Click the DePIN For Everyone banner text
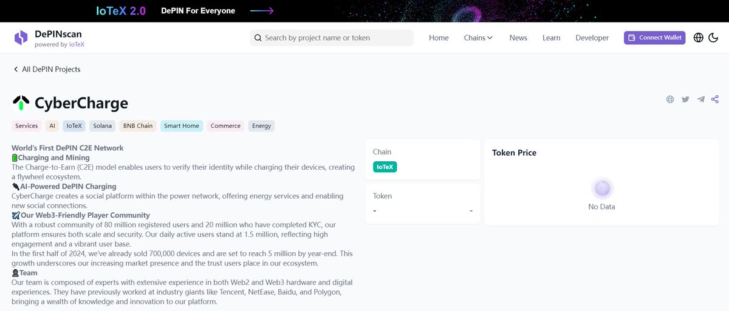Viewport: 729px width, 311px height. coord(198,11)
